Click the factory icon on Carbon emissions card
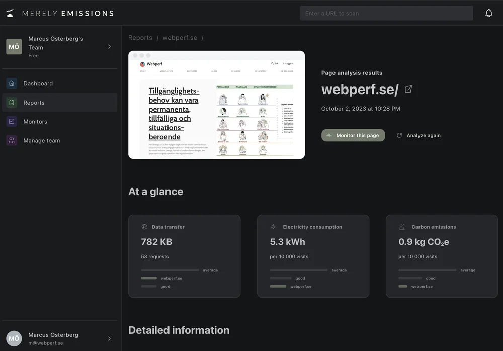This screenshot has width=503, height=351. tap(401, 226)
